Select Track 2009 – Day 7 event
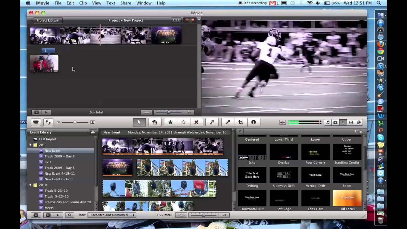Screen dimensions: 407x229 click(x=59, y=156)
